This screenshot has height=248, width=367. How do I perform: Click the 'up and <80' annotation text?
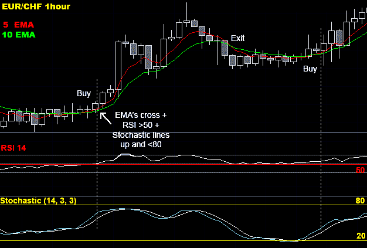click(141, 145)
